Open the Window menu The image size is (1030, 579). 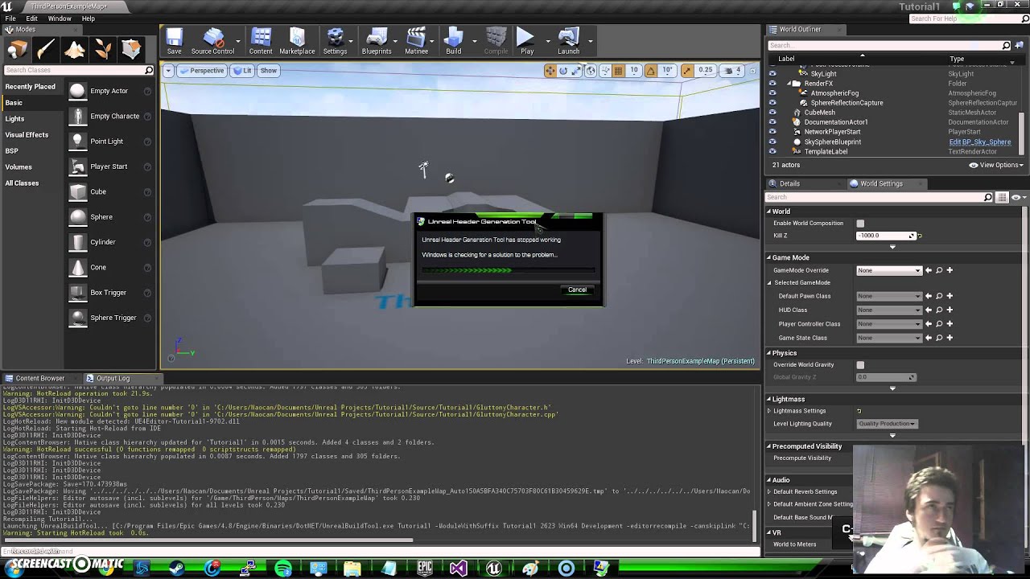pos(60,18)
